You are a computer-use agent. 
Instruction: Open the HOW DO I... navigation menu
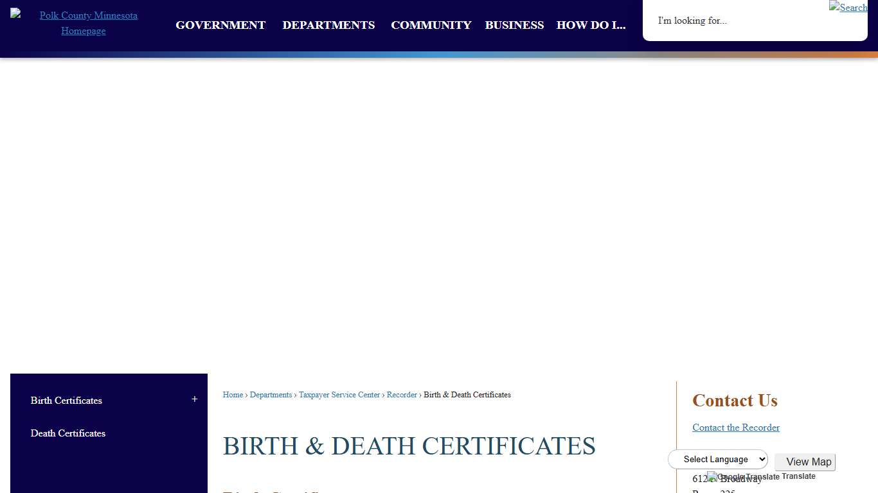tap(591, 25)
